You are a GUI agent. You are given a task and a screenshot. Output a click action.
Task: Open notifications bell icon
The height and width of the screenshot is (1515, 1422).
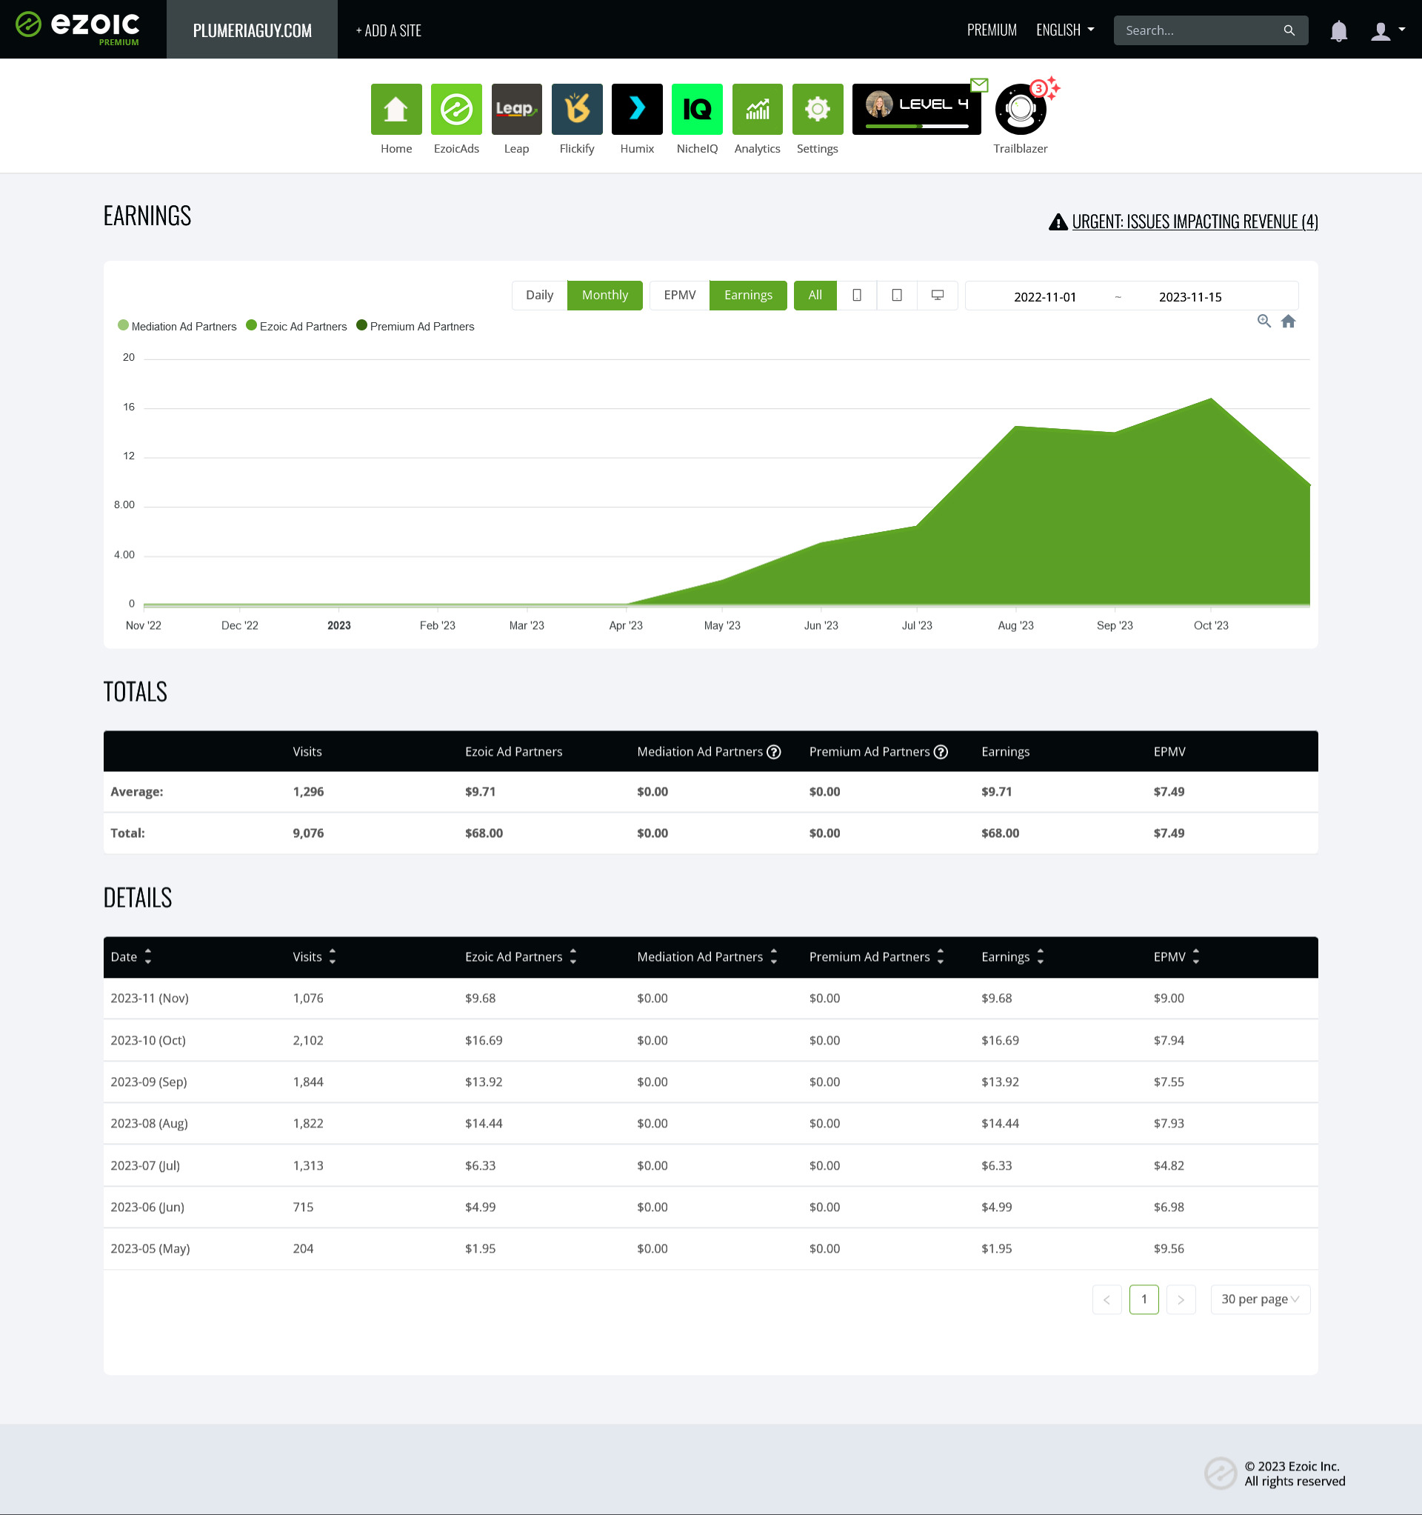coord(1339,30)
